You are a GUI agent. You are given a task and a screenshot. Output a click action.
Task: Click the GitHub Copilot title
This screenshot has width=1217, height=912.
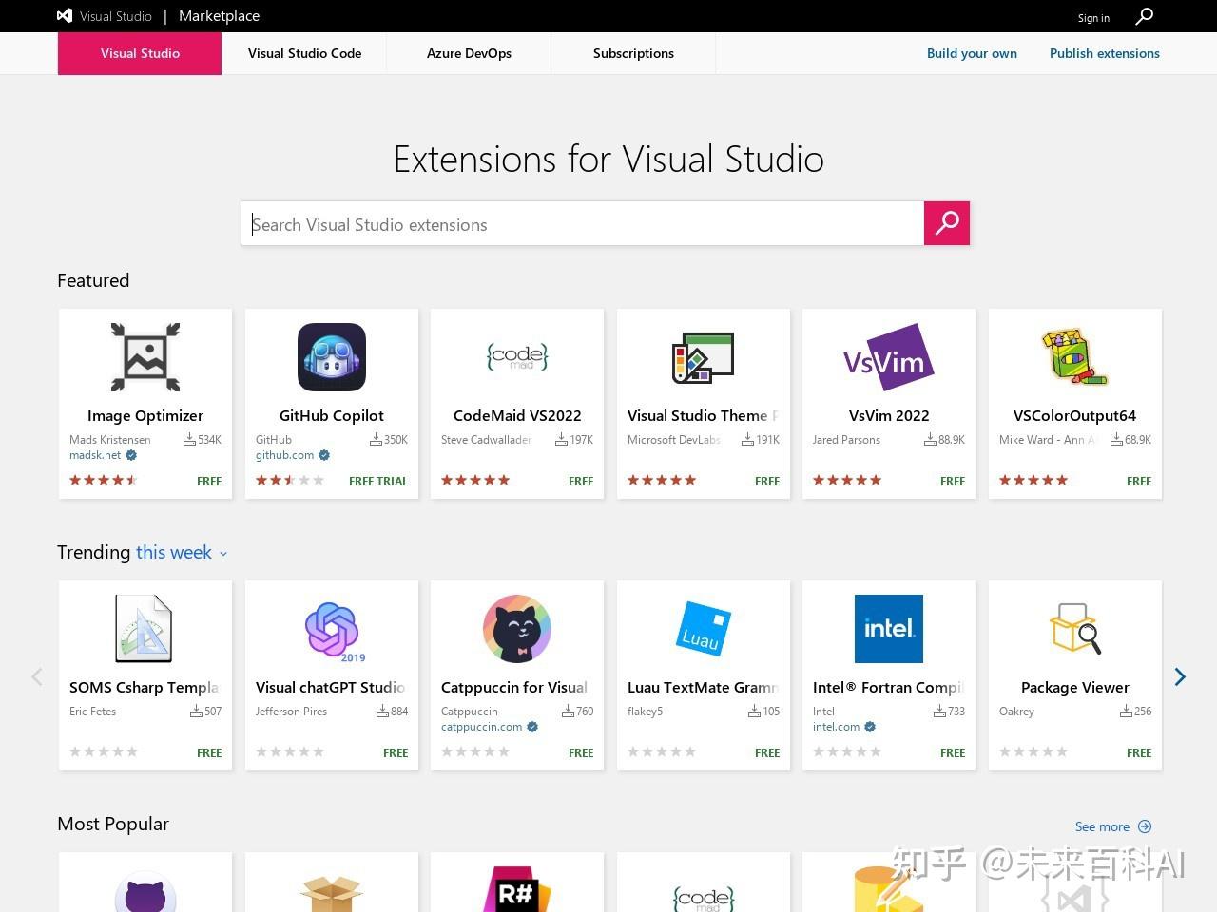332,415
